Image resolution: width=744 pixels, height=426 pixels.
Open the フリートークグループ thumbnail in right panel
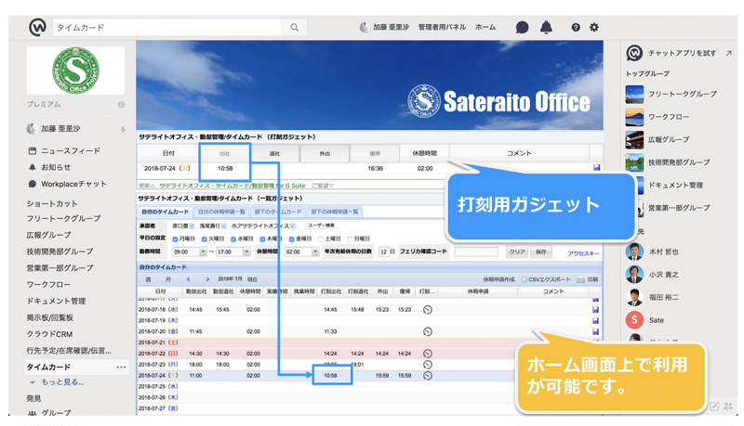(x=634, y=94)
